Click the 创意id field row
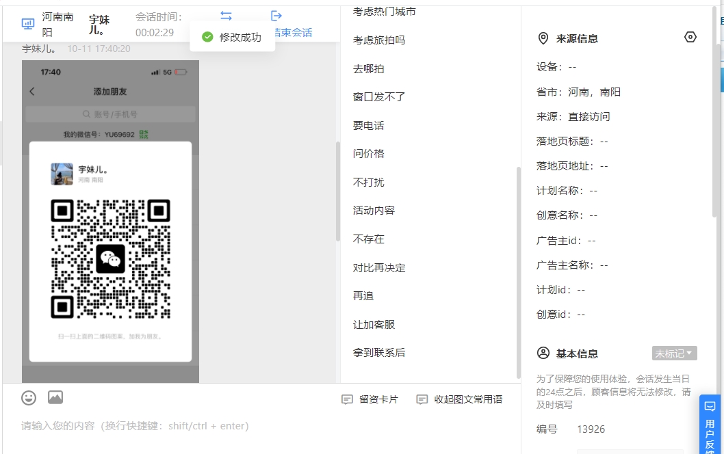The width and height of the screenshot is (724, 454). (x=560, y=315)
